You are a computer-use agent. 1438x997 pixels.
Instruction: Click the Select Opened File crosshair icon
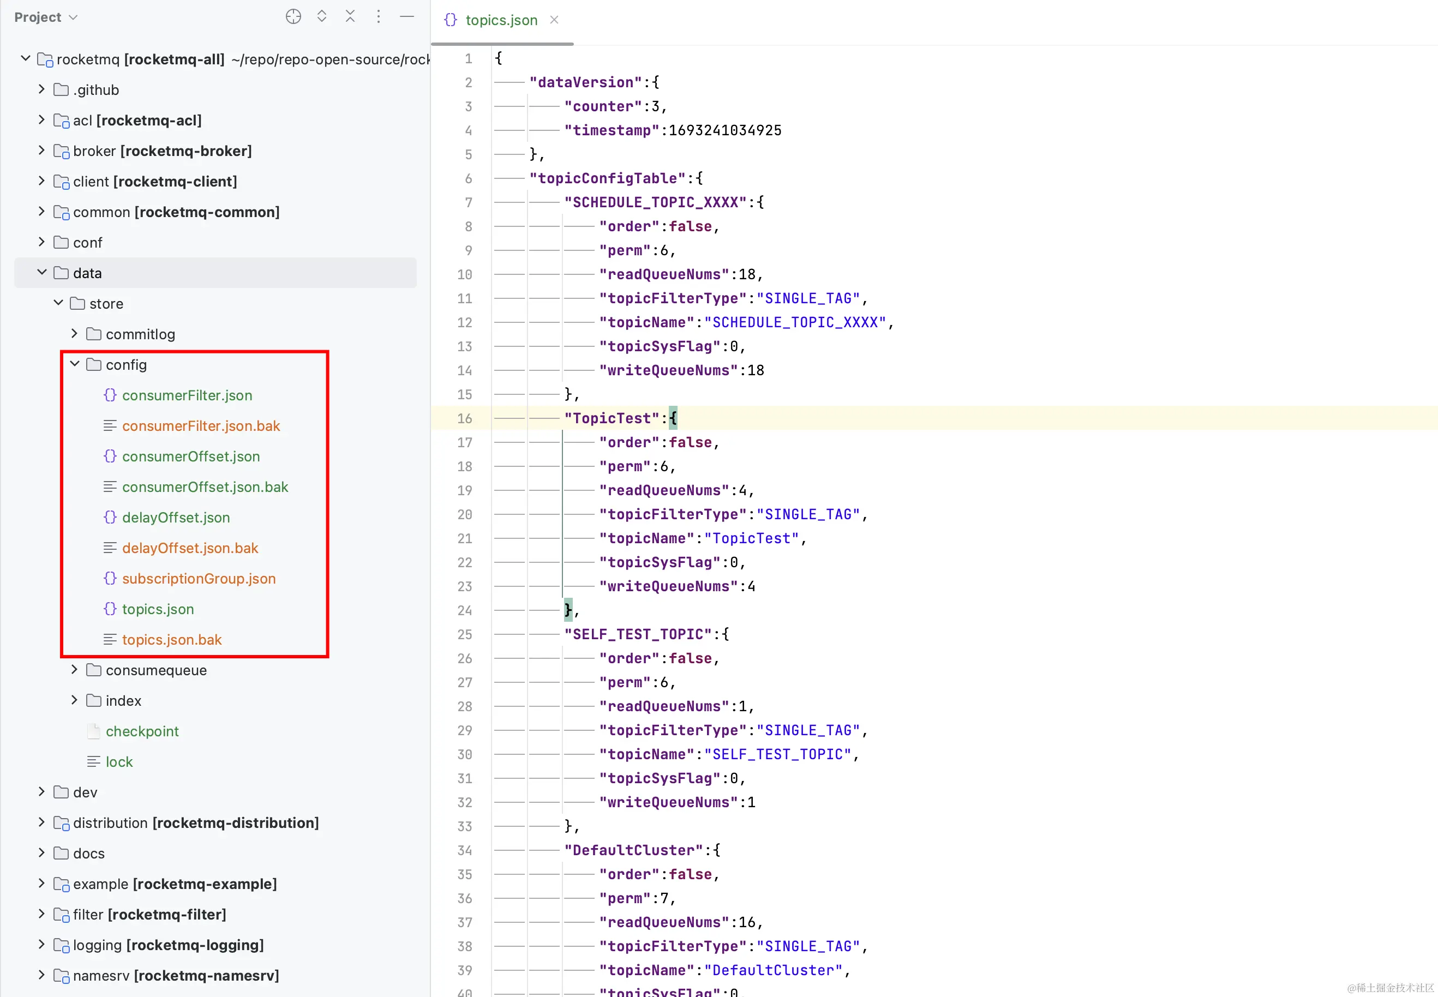coord(293,17)
